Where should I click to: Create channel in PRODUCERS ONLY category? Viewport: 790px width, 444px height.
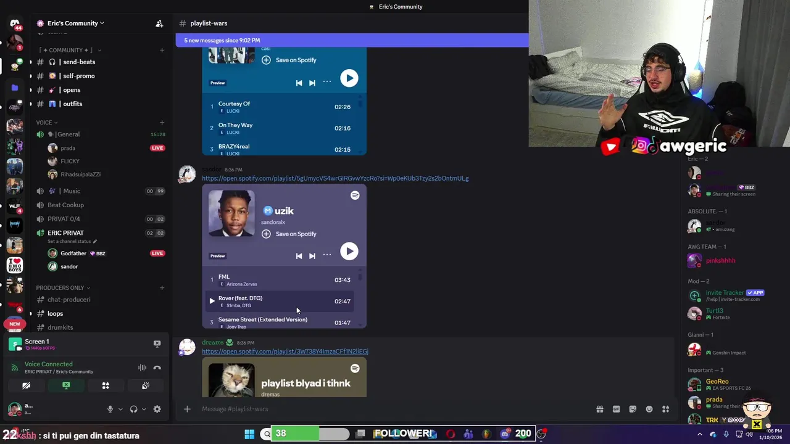coord(162,288)
